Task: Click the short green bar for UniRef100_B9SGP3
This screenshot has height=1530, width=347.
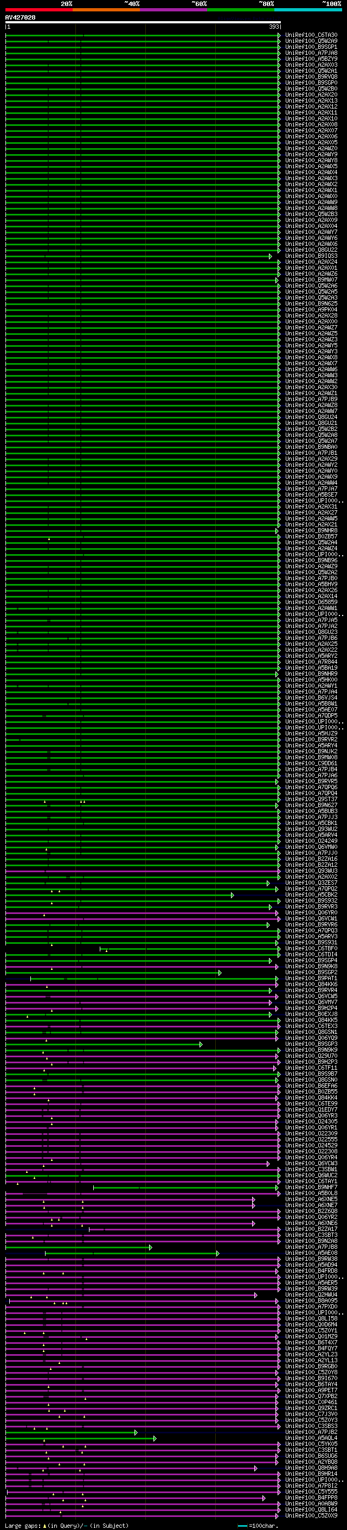Action: (104, 1044)
